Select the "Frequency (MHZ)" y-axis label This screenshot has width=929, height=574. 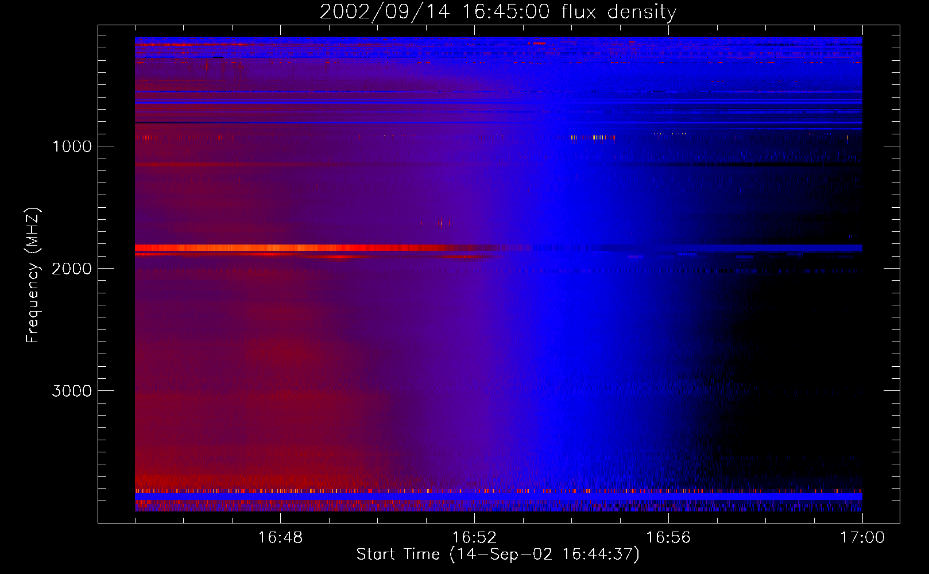32,276
